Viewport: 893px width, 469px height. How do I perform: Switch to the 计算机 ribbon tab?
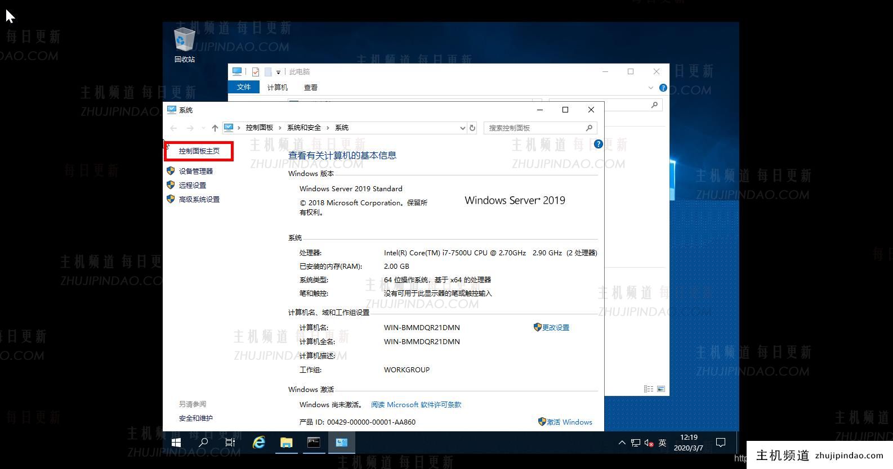pos(278,87)
